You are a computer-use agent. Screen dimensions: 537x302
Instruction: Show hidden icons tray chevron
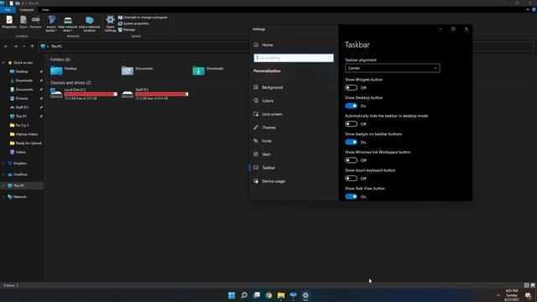[498, 295]
